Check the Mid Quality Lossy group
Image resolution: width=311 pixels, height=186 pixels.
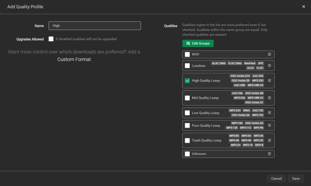click(x=187, y=98)
